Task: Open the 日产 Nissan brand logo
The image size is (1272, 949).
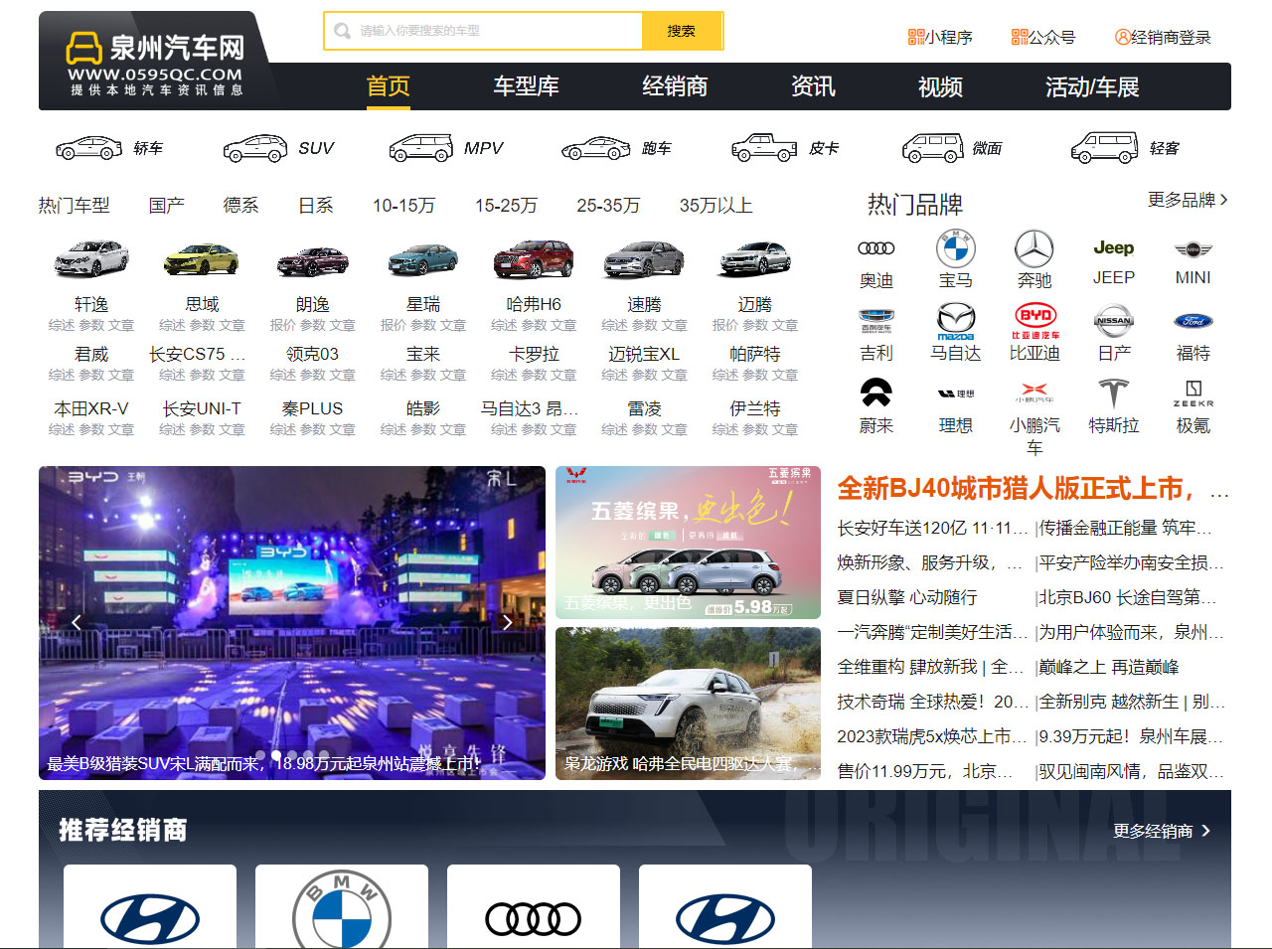Action: point(1114,321)
